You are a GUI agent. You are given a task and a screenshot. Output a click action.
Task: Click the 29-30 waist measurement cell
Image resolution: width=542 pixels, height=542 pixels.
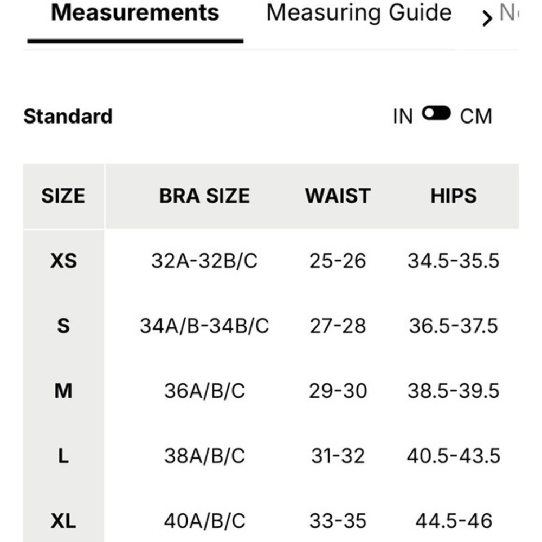338,391
